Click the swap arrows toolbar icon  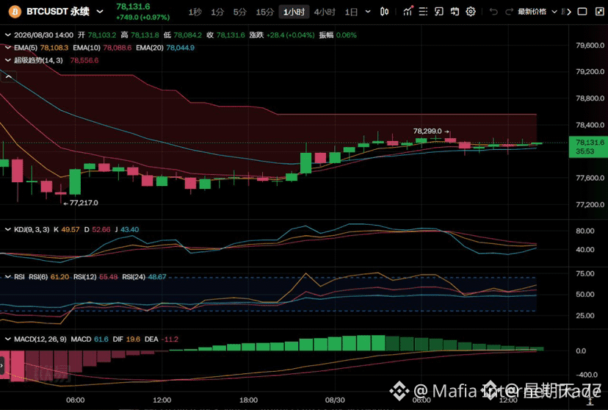455,12
